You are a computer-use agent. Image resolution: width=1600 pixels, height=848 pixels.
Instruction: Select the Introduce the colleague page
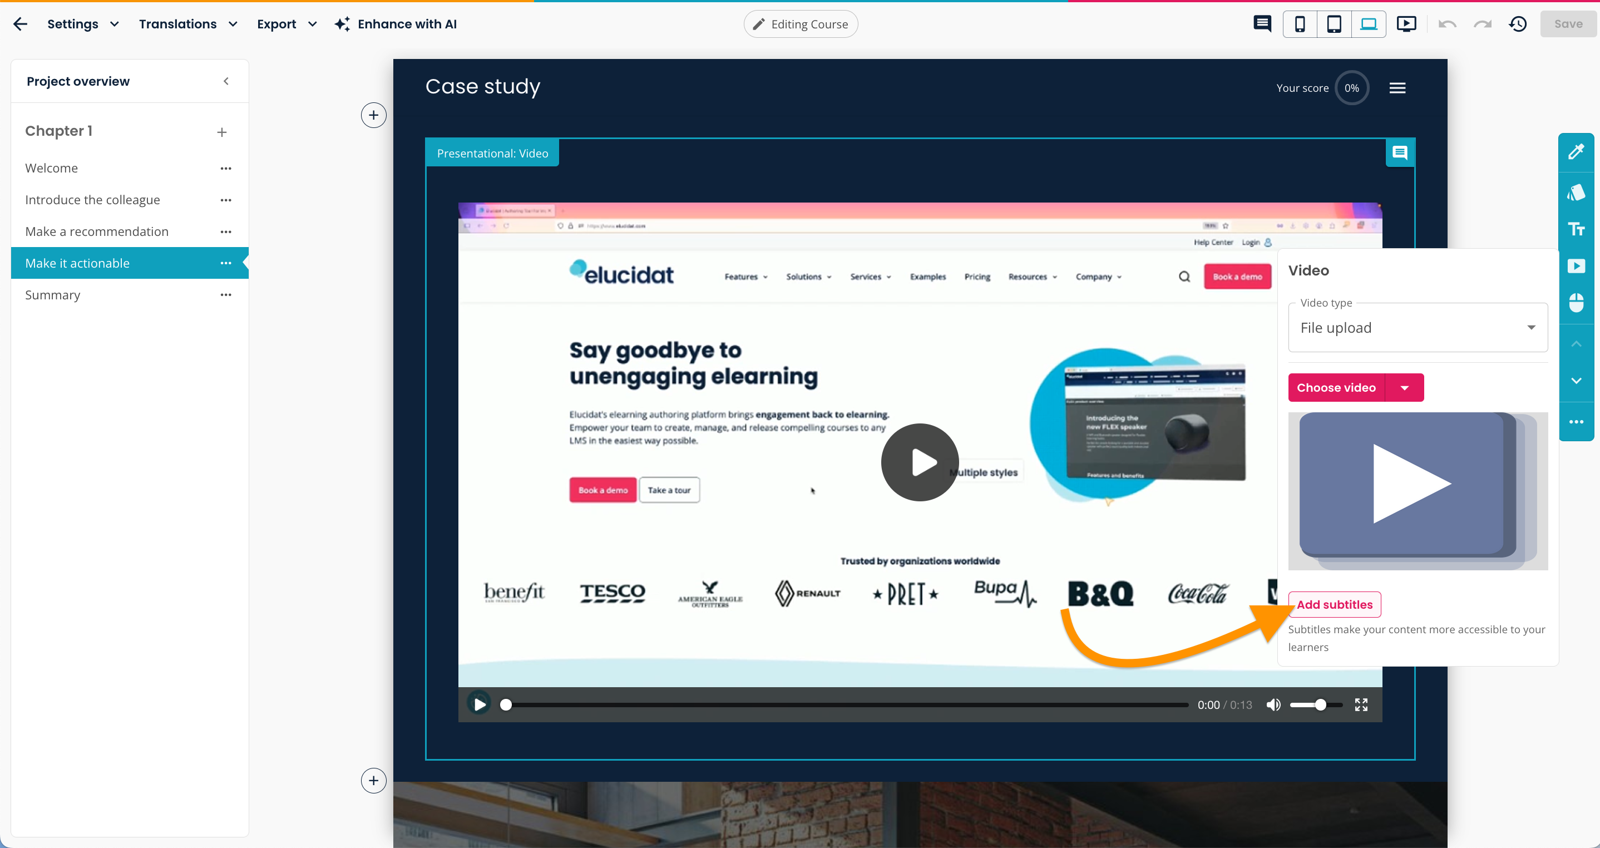click(92, 200)
